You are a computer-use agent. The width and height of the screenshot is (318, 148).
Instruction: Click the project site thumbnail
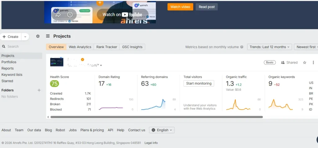[57, 62]
